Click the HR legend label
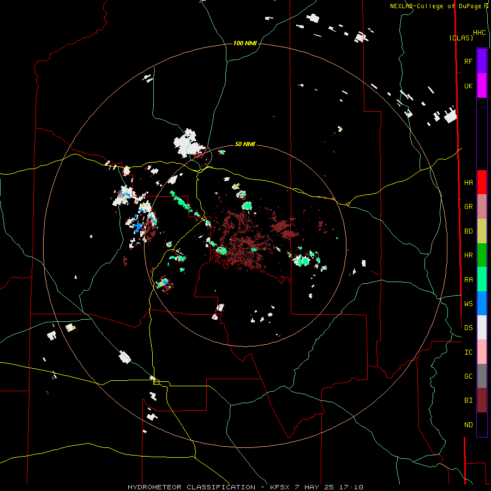Image resolution: width=491 pixels, height=491 pixels. [468, 255]
